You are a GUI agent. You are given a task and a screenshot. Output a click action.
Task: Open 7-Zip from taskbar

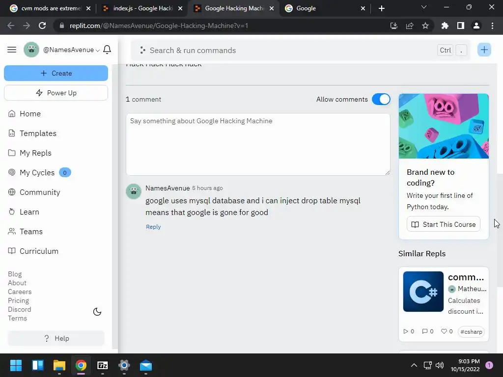click(102, 365)
